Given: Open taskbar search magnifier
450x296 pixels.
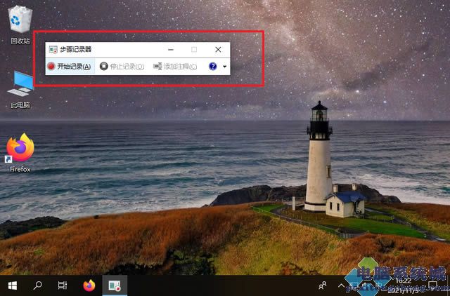Looking at the screenshot, I should [x=37, y=285].
